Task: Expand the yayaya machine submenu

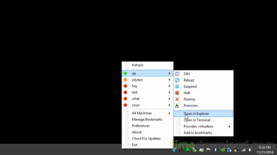Action: 148,80
